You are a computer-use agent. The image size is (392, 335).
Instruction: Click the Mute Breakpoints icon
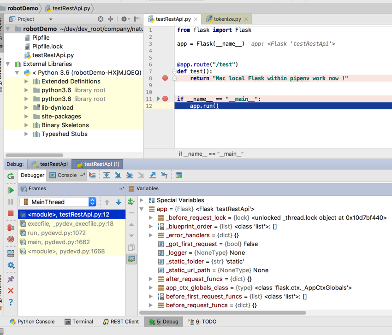(11, 239)
